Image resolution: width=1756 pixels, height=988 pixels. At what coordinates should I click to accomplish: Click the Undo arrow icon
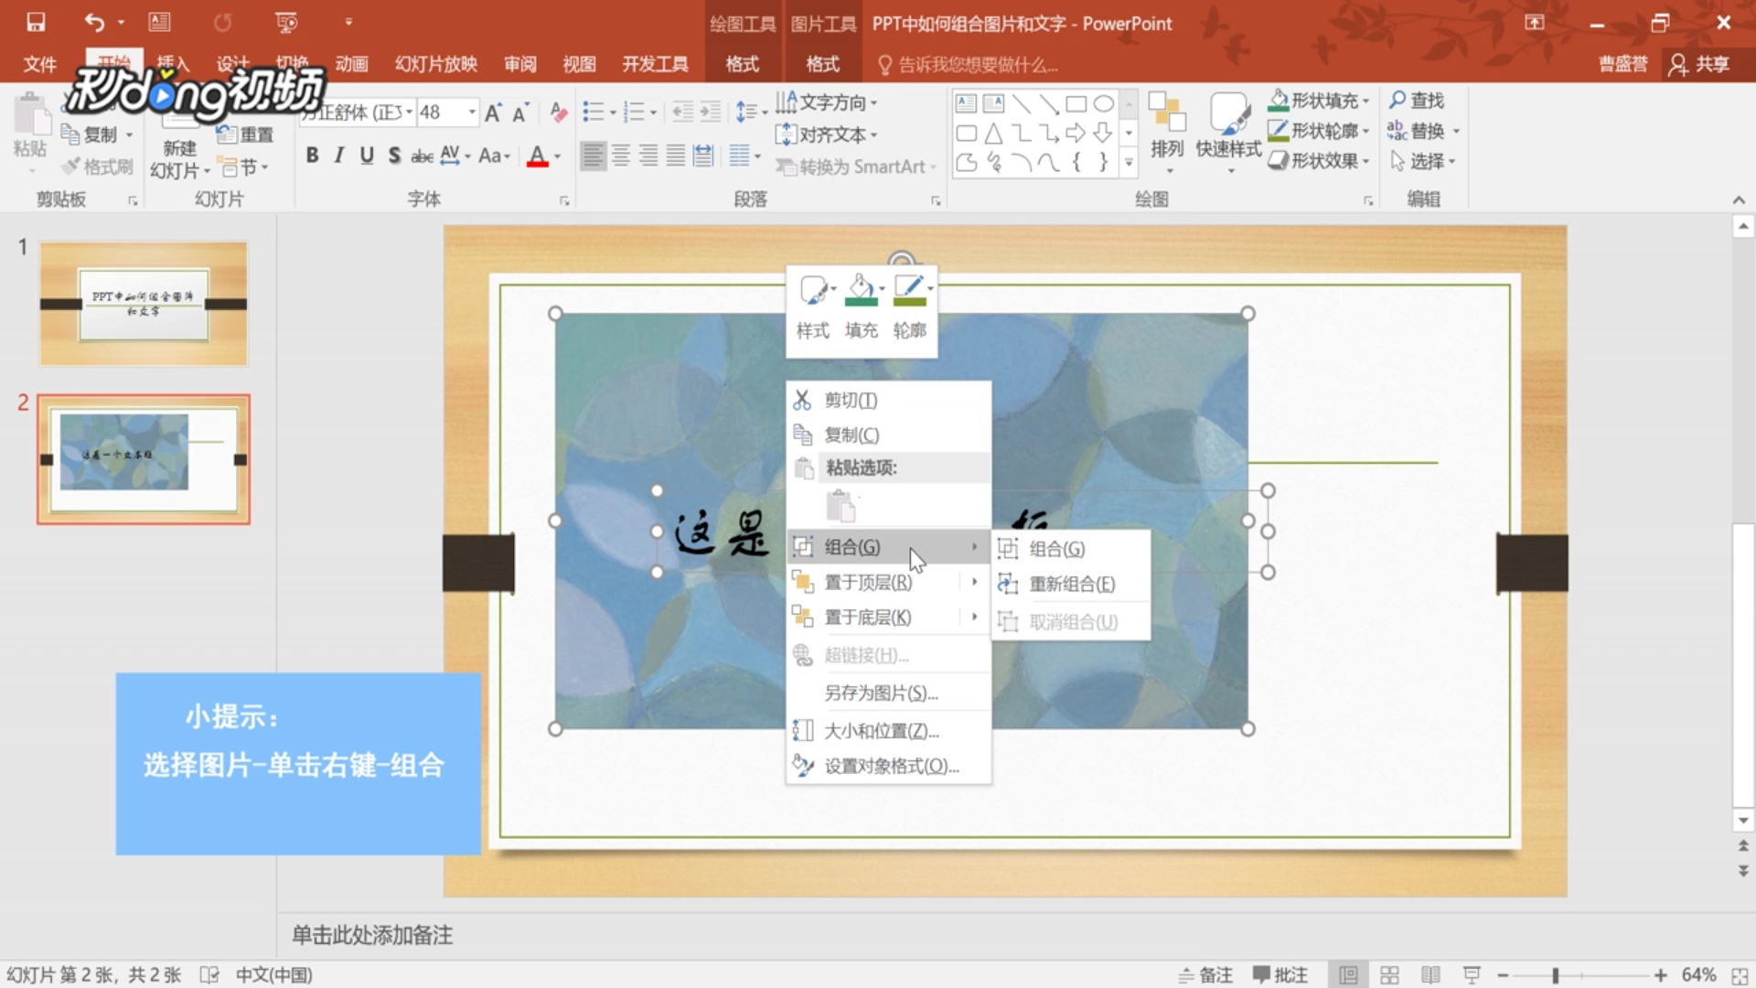coord(94,22)
